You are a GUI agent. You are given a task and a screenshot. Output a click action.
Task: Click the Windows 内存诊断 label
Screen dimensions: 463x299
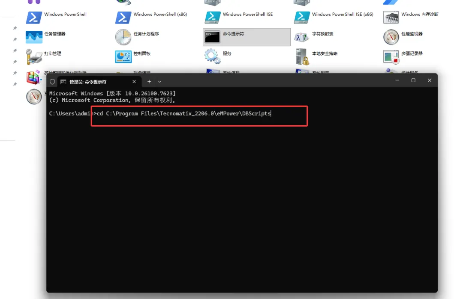[x=420, y=14]
